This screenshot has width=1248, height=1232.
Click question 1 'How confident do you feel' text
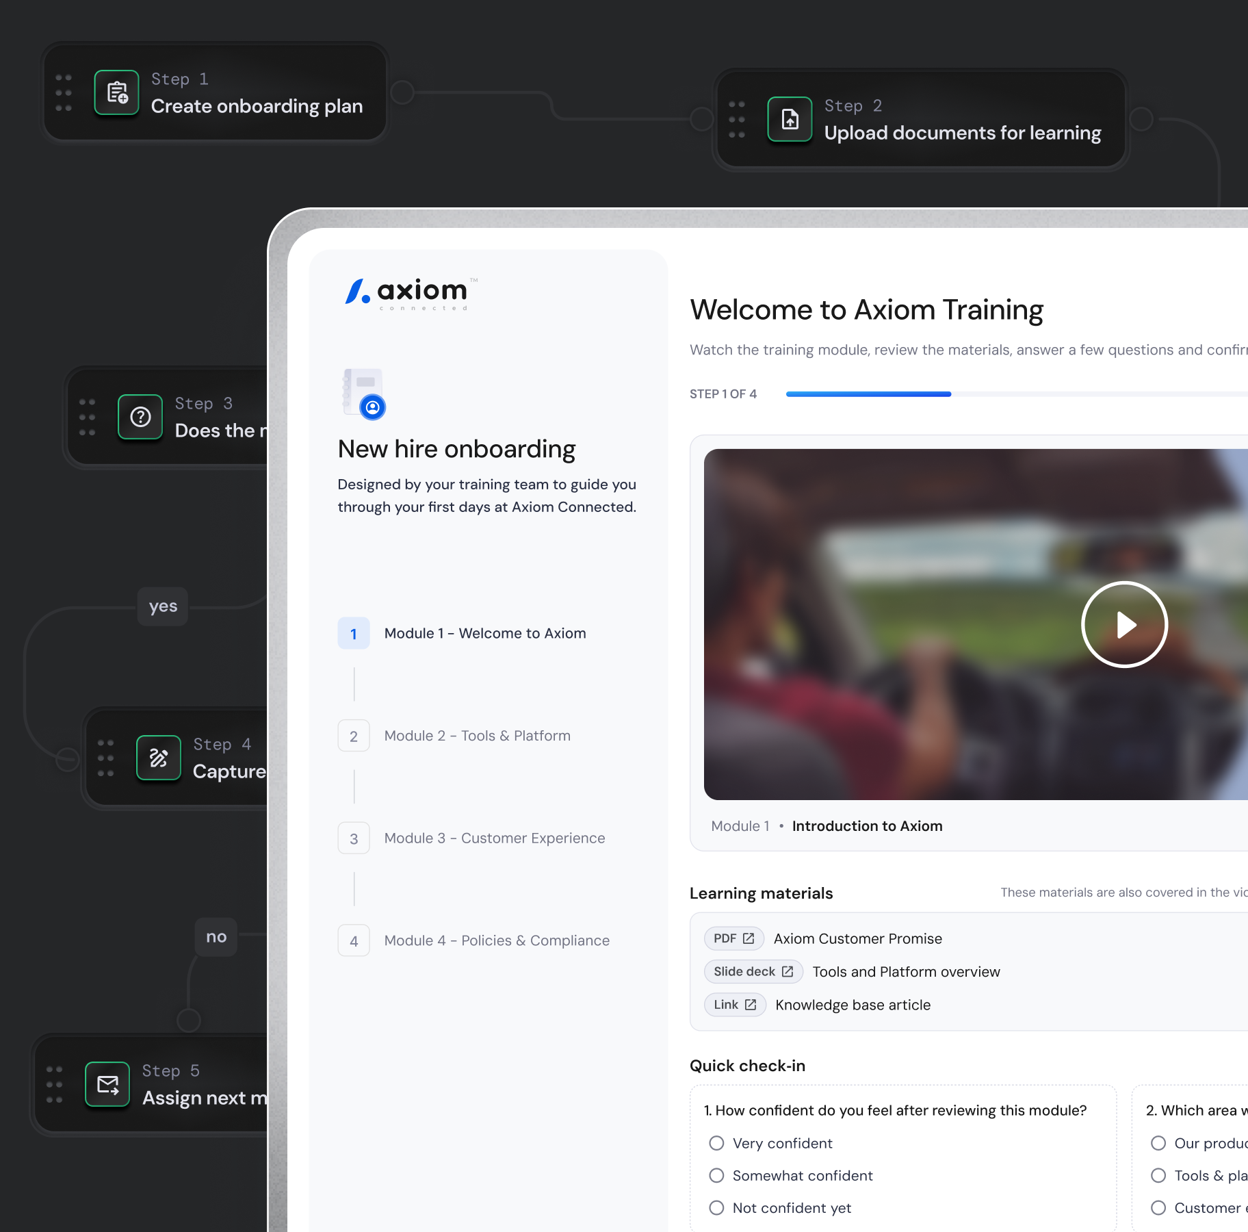[895, 1110]
